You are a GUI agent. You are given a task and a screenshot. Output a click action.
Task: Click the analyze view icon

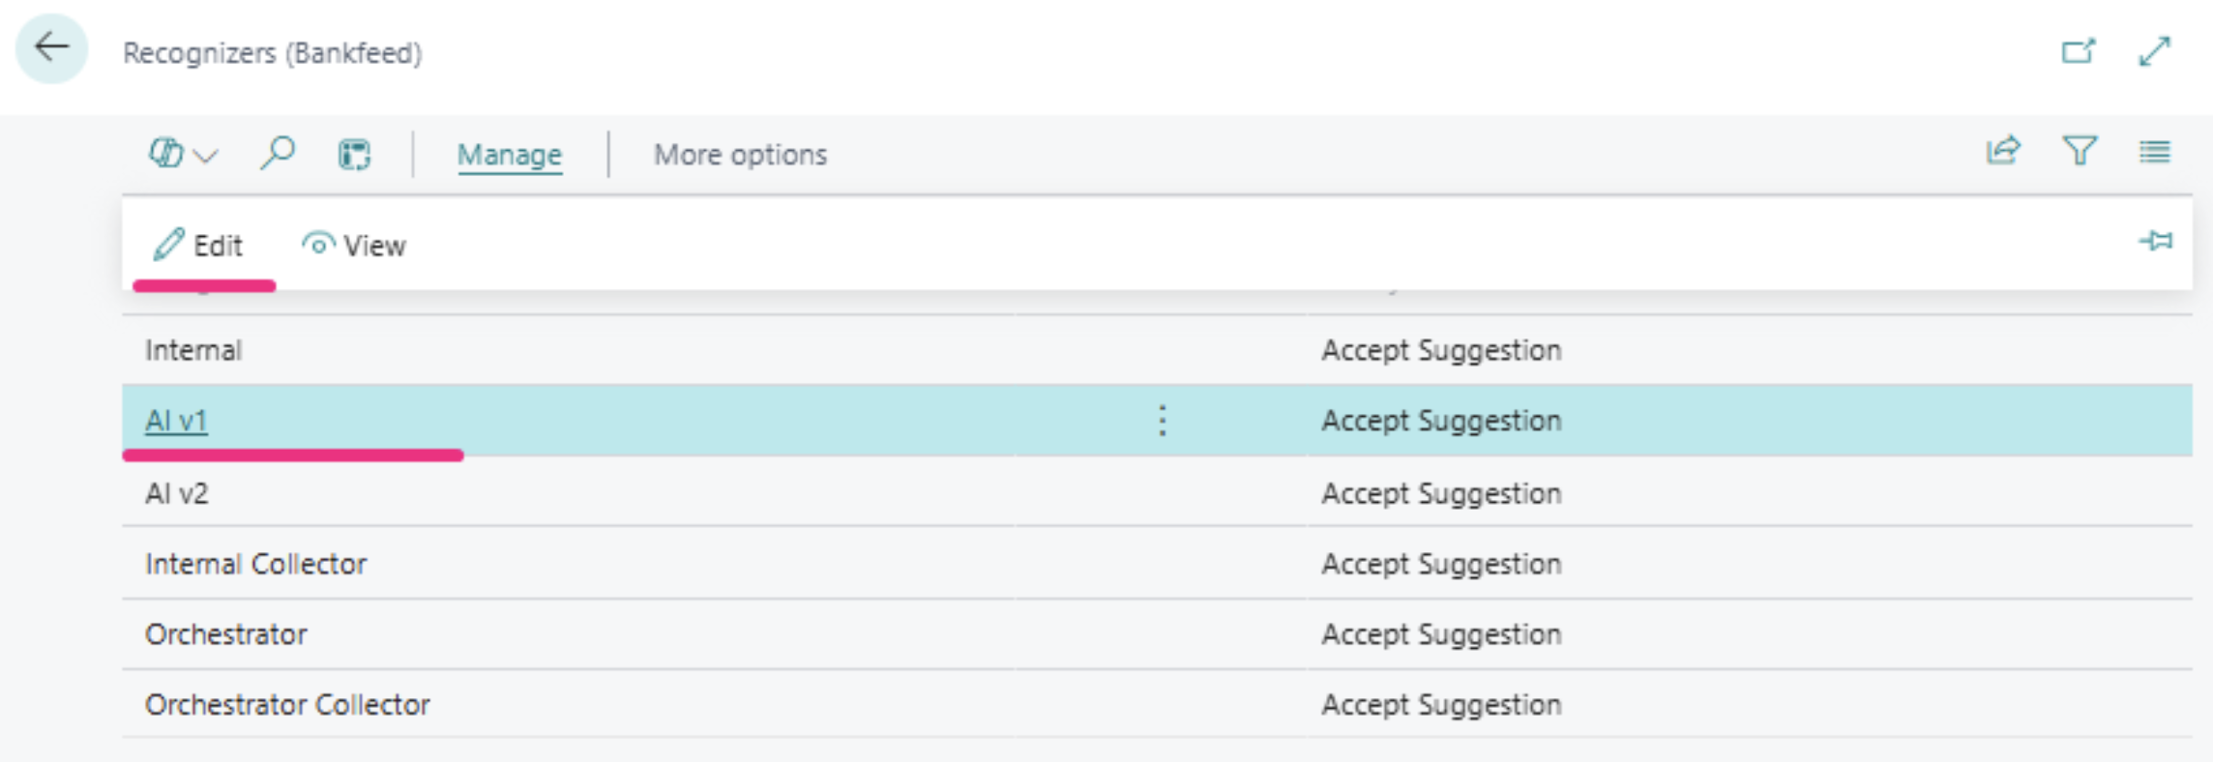pos(354,154)
